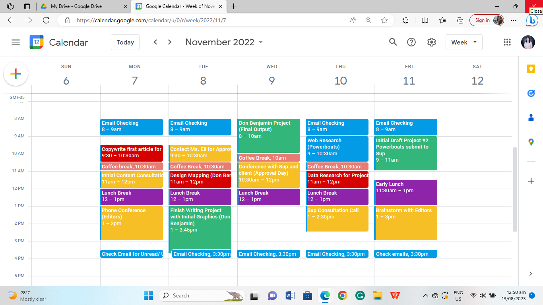
Task: Open Google Keep in side panel
Action: 531,69
